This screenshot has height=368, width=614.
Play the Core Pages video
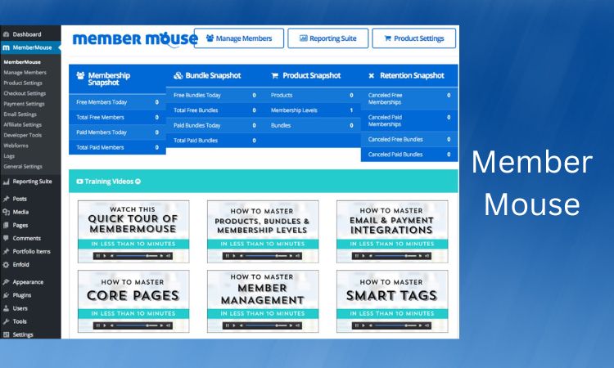133,301
